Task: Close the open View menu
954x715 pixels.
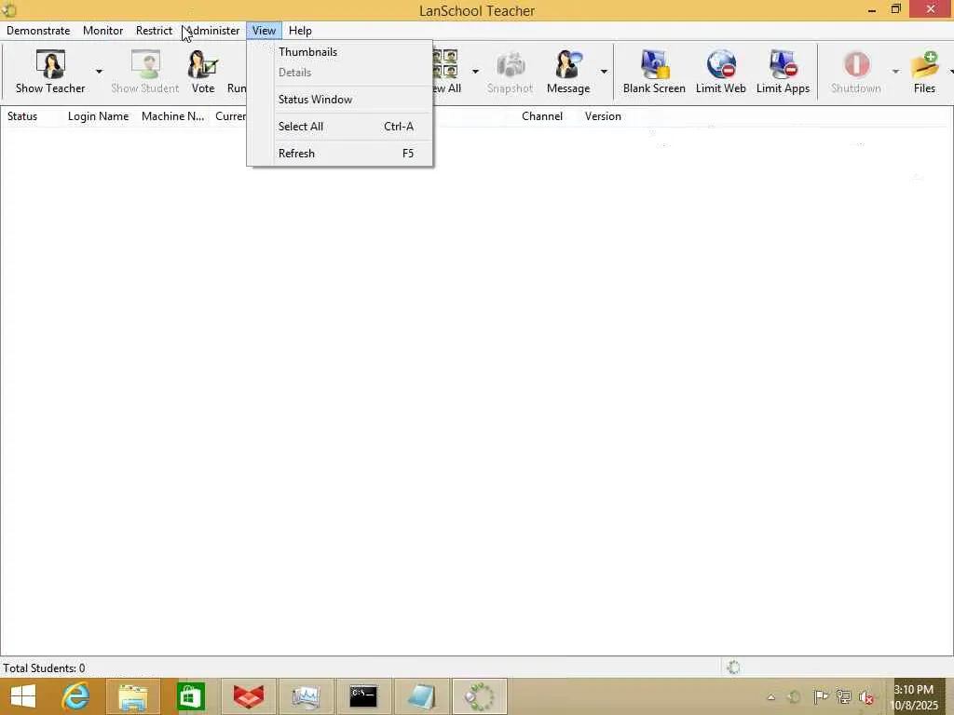Action: coord(264,31)
